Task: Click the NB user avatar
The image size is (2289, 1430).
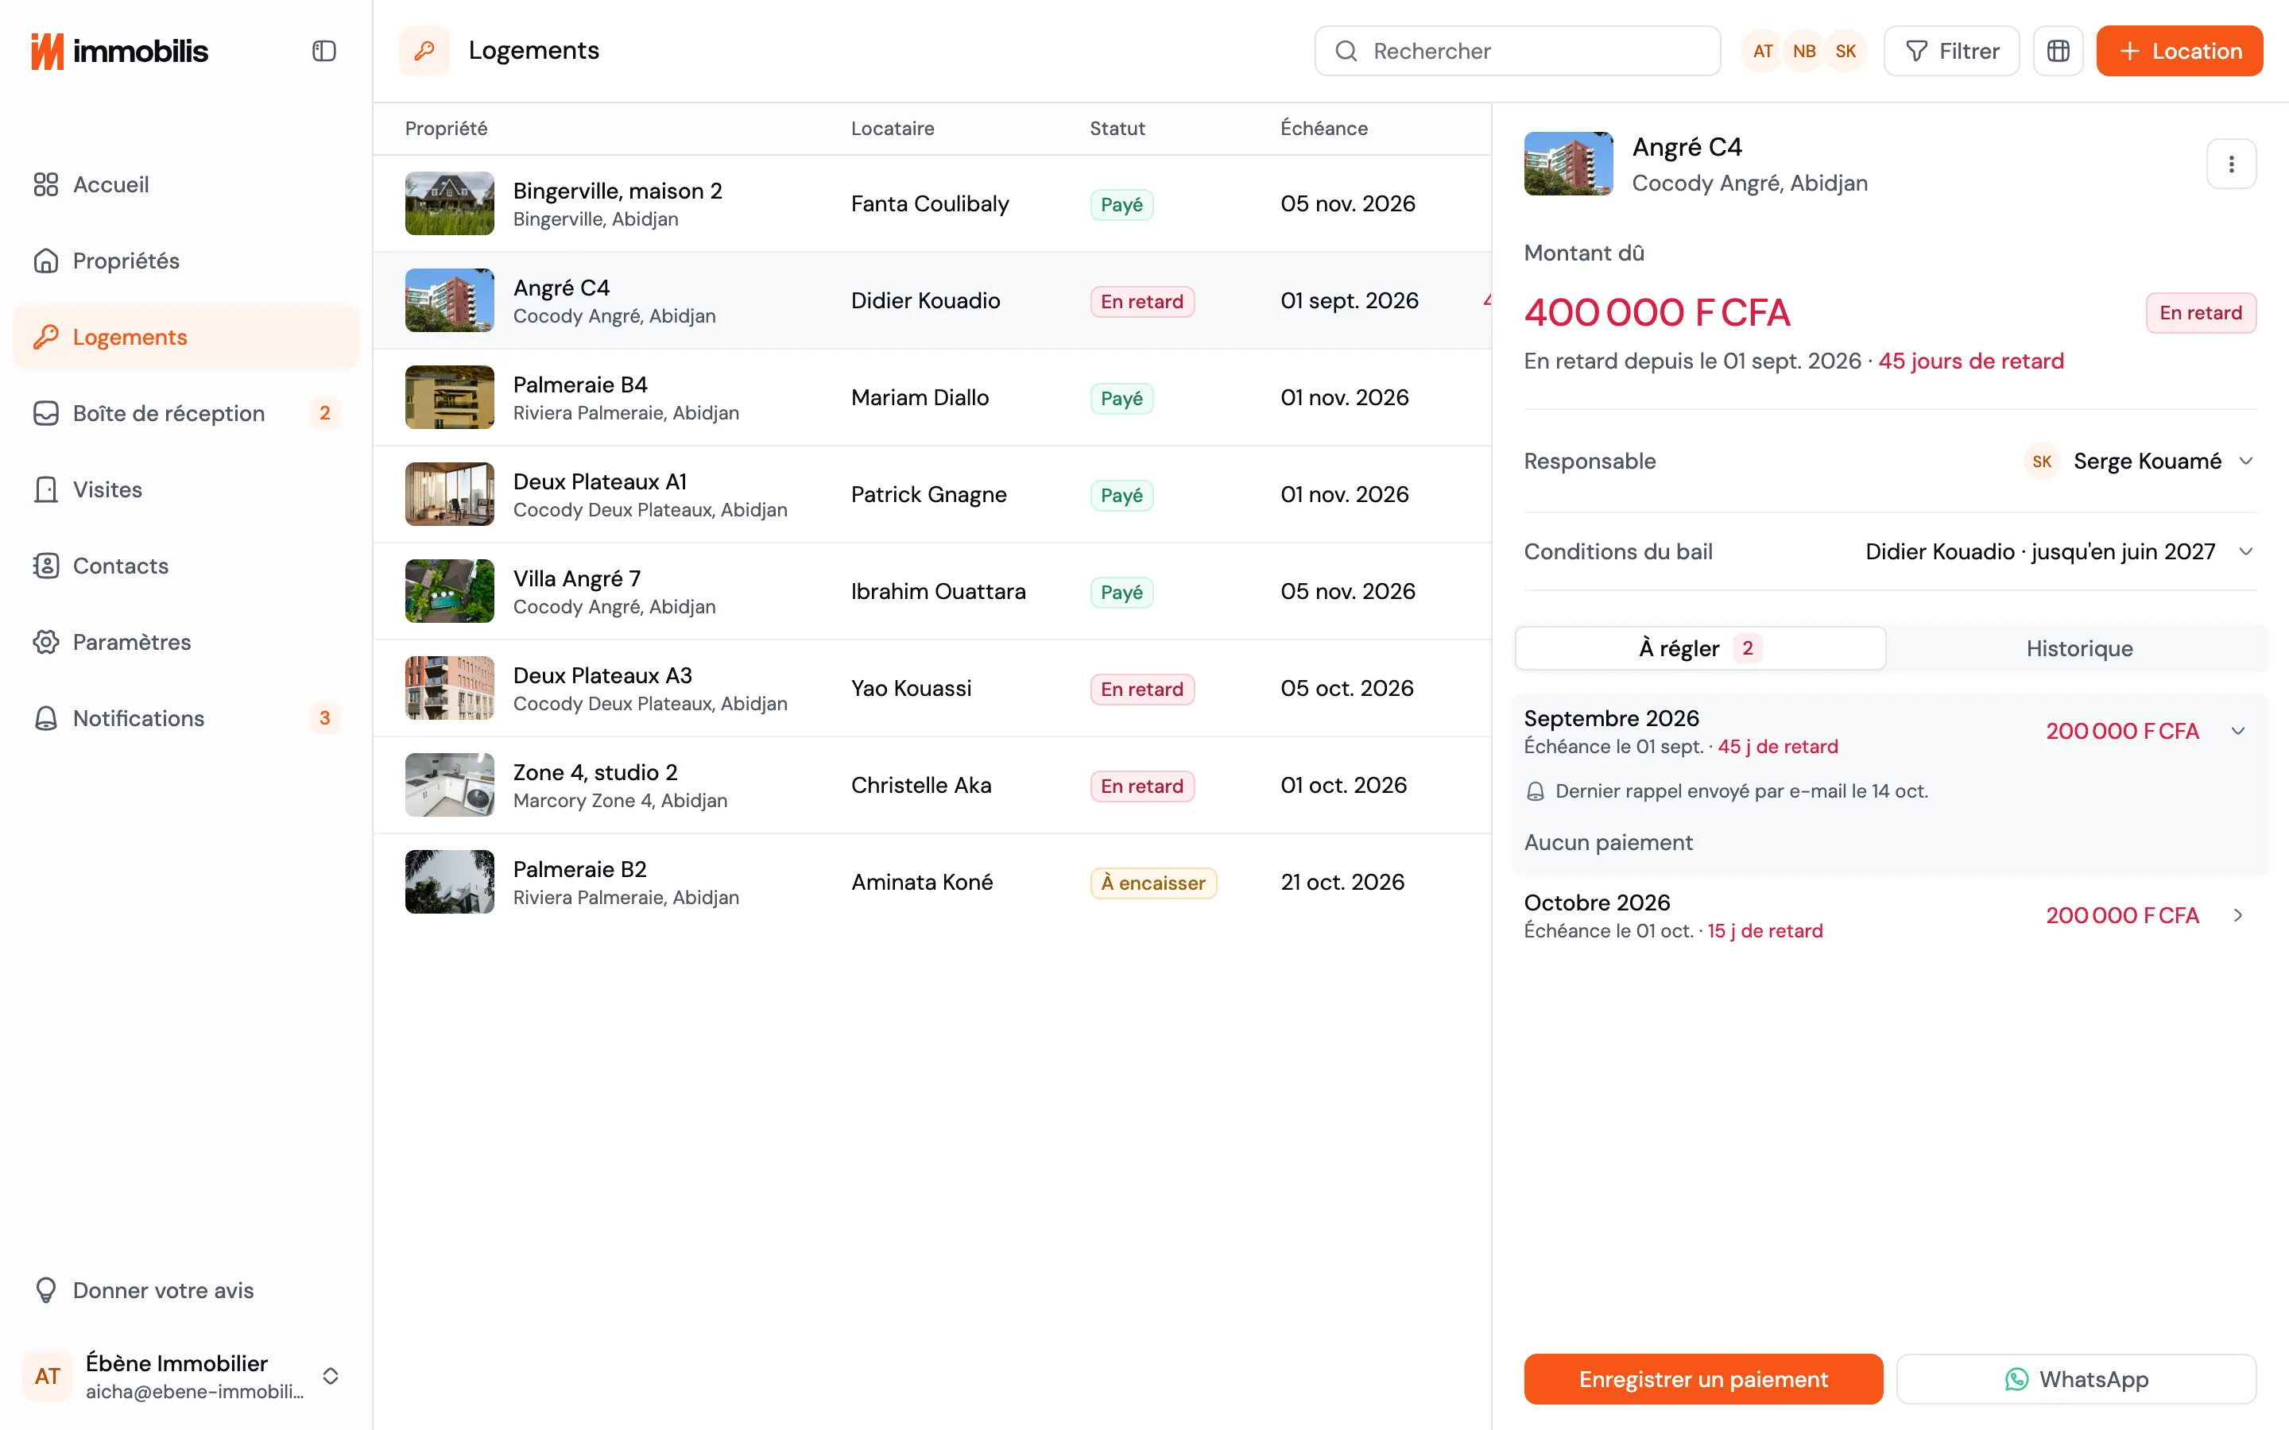Action: tap(1803, 51)
